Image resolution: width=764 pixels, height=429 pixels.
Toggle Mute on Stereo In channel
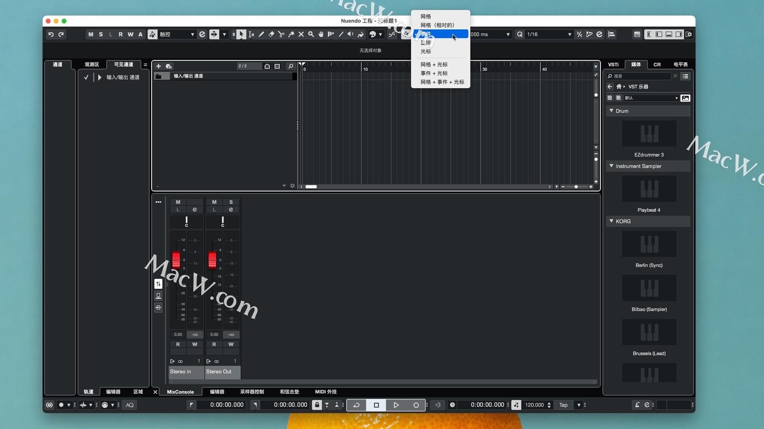[178, 202]
